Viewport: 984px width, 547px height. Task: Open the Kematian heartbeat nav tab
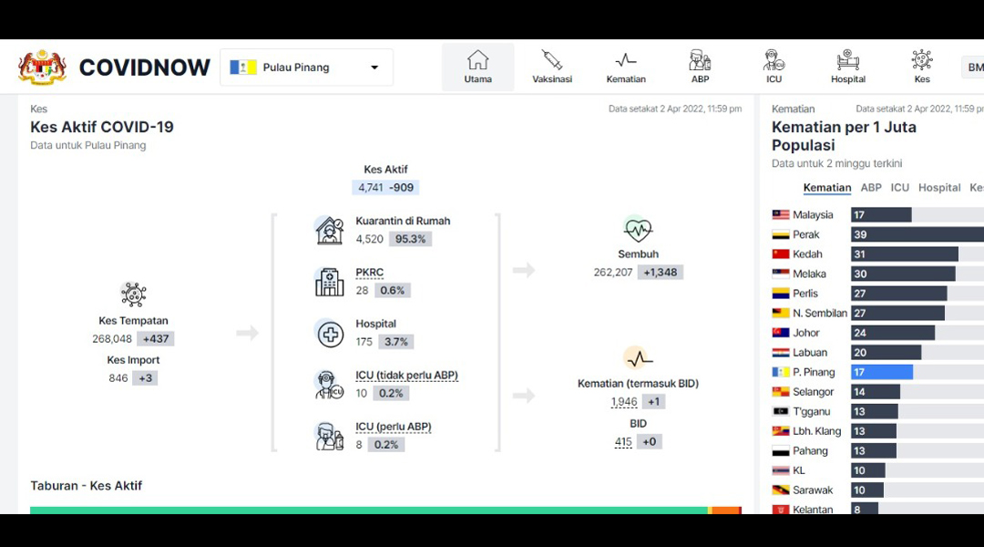626,67
